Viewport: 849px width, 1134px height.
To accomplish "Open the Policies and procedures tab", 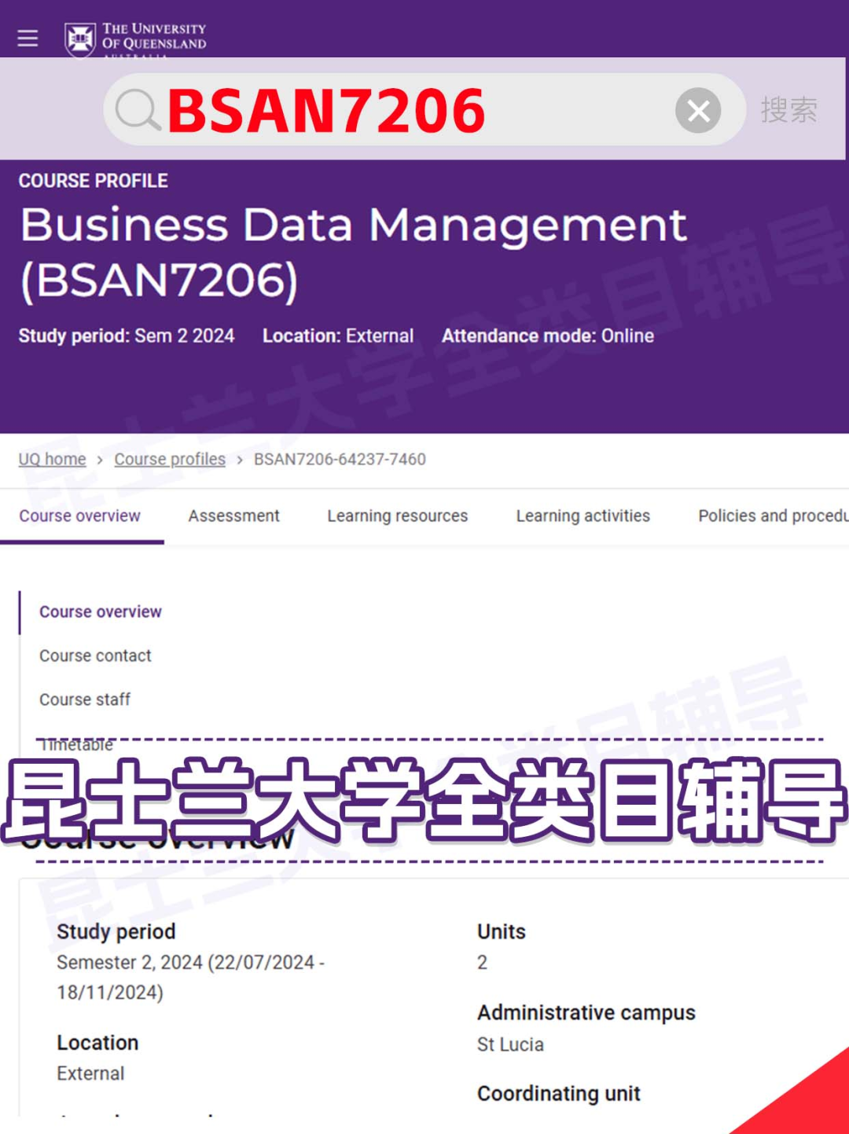I will (773, 516).
